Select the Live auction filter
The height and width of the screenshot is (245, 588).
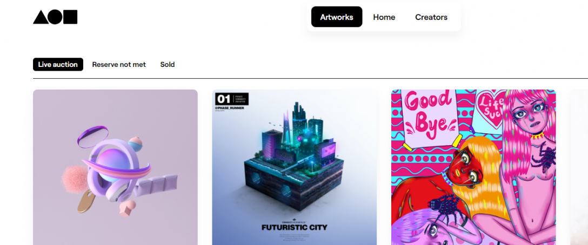pos(58,64)
